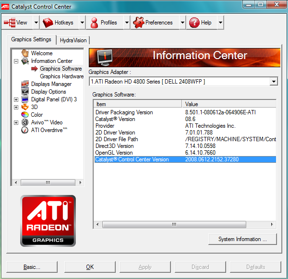Open the Preferences dropdown arrow
Screen dimensions: 288x279
pos(182,23)
